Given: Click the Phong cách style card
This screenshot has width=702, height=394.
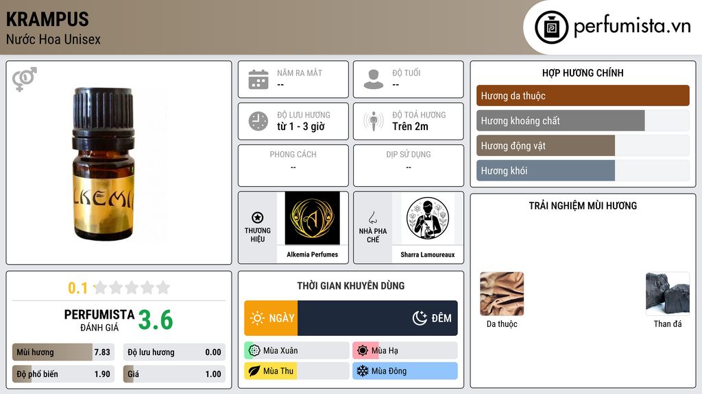Looking at the screenshot, I should click(293, 166).
